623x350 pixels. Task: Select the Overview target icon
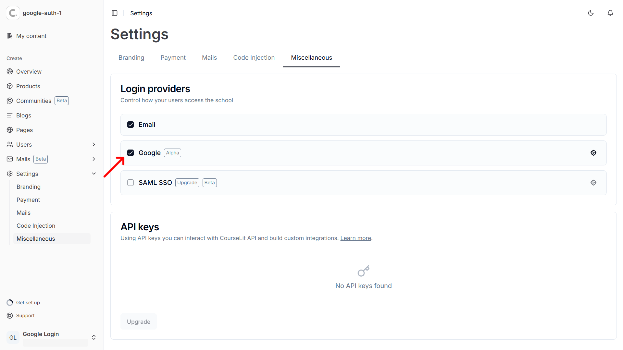(10, 71)
